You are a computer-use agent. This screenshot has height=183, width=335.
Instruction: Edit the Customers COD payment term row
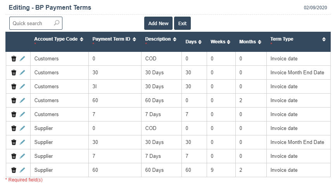22,59
